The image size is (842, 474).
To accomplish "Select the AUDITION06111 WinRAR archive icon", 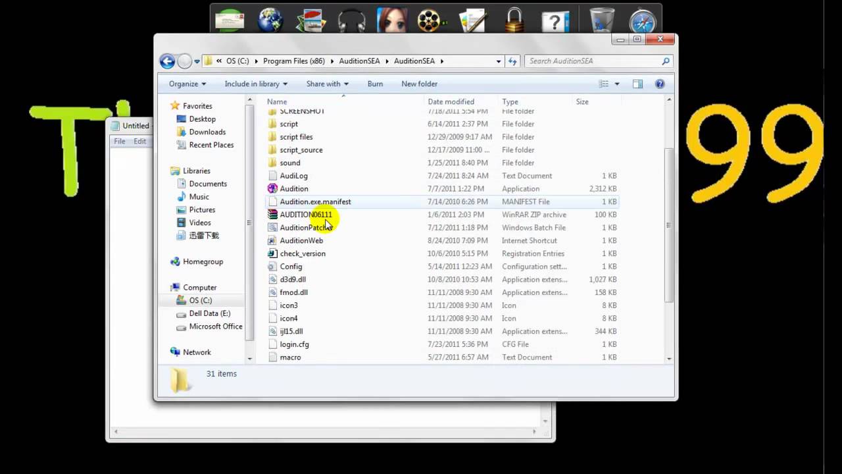I will tap(272, 215).
